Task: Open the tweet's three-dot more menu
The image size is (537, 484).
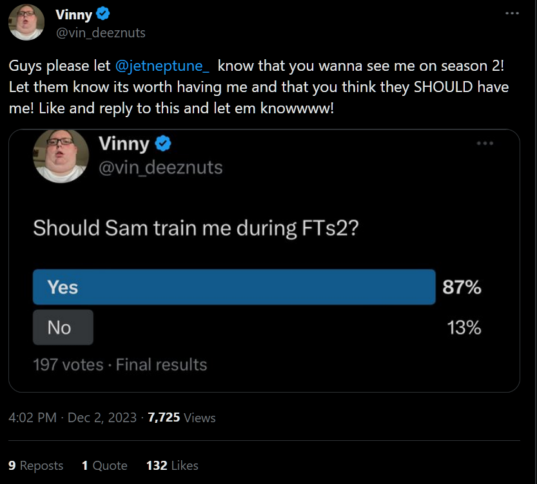Action: (x=512, y=14)
